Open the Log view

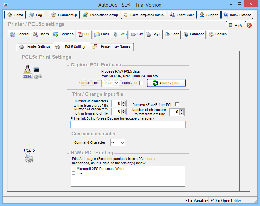point(36,15)
